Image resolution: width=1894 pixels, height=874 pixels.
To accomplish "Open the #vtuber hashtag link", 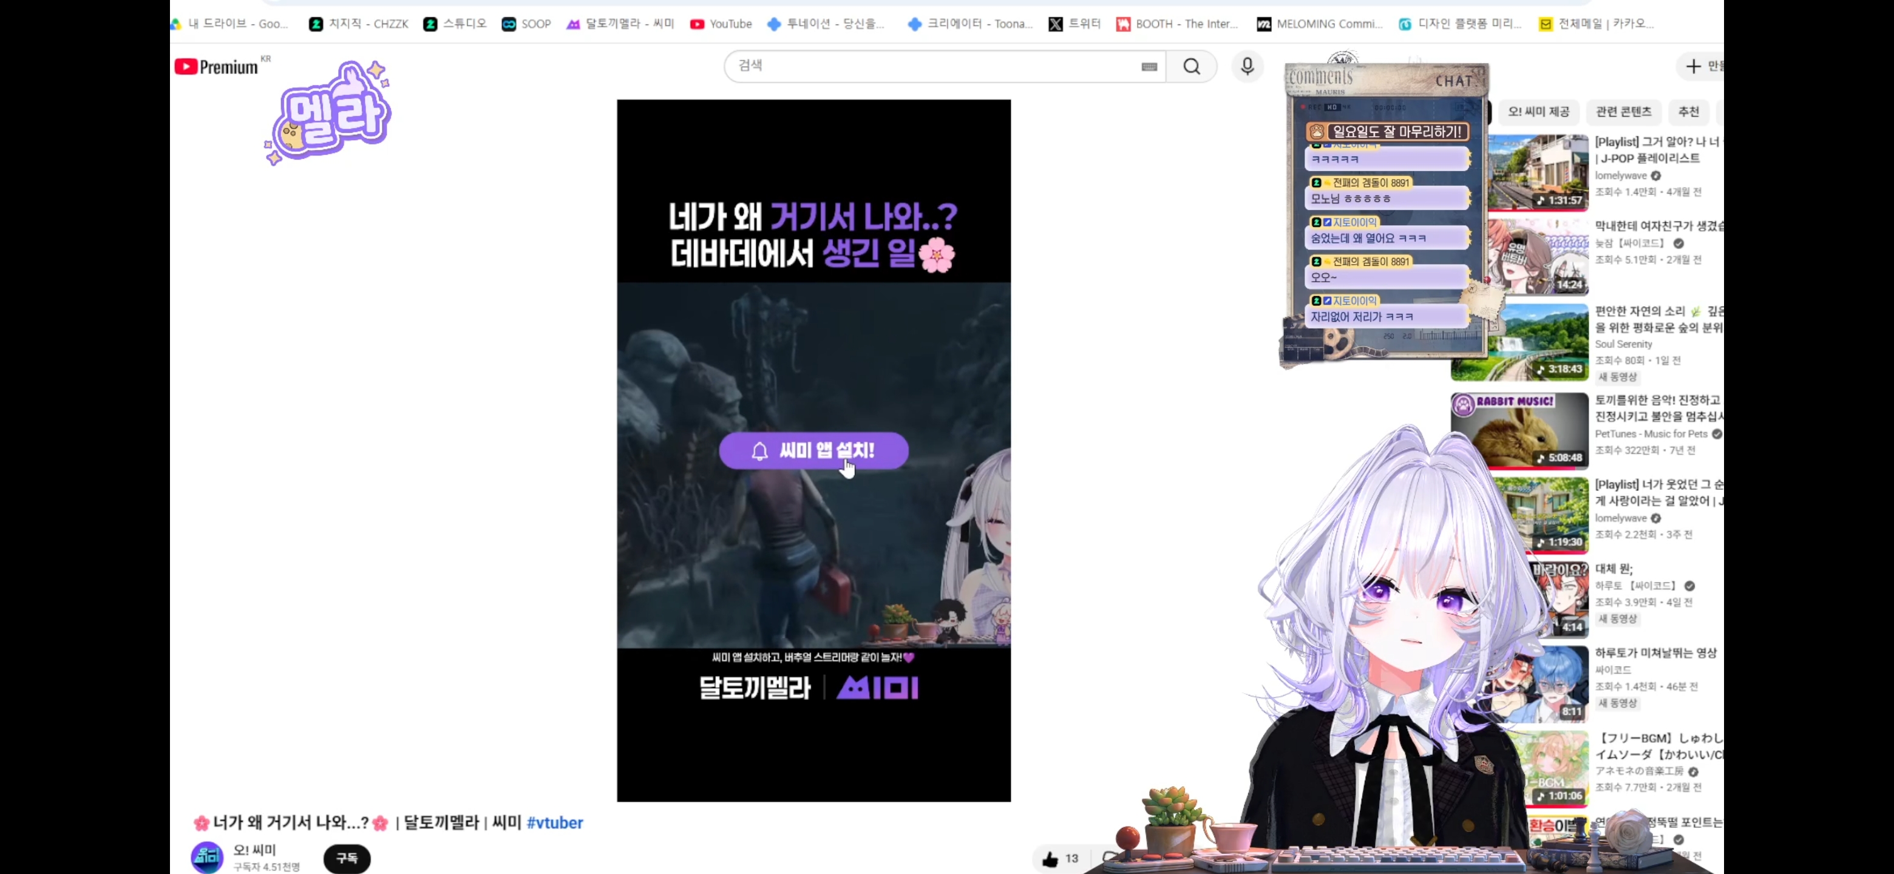I will tap(555, 822).
